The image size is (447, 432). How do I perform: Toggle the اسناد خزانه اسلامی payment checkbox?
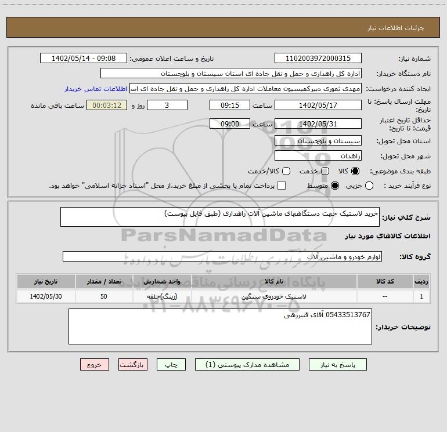282,186
